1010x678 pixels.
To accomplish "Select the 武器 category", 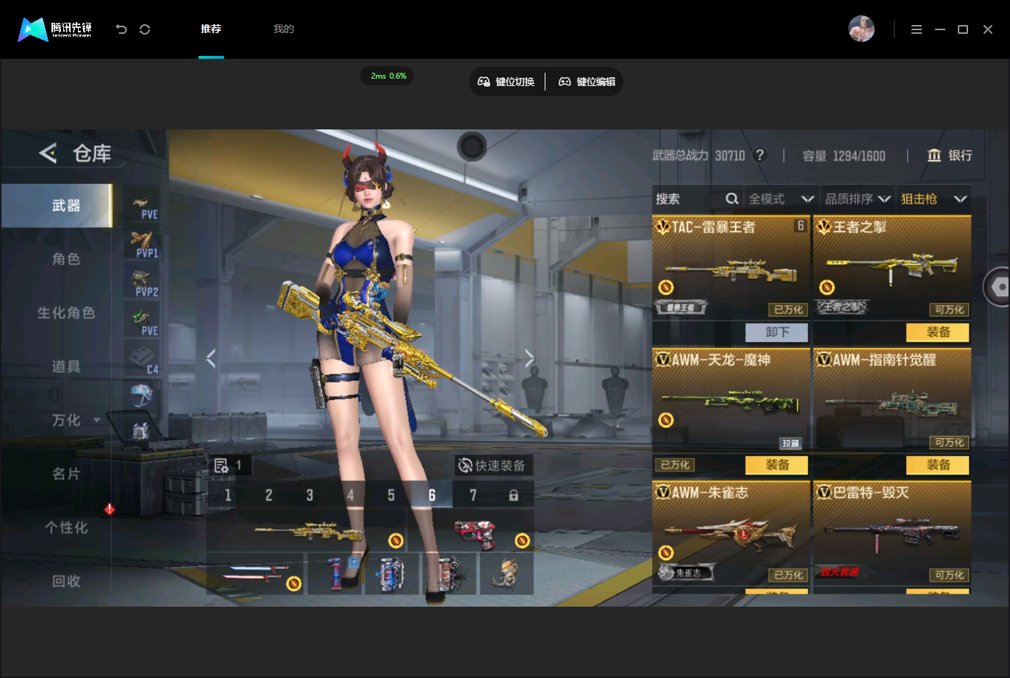I will [57, 206].
